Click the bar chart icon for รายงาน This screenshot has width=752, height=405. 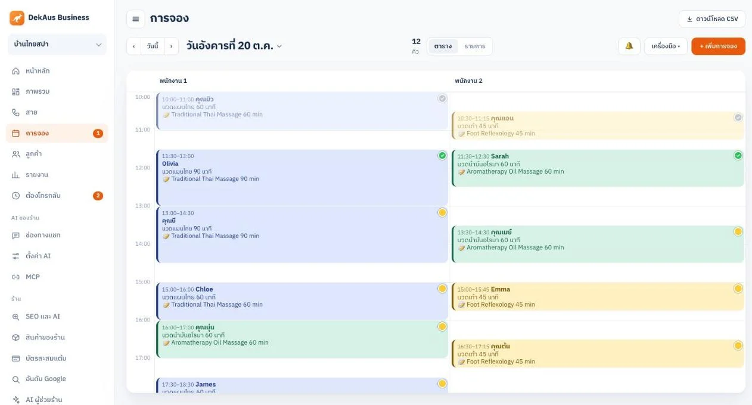tap(16, 175)
